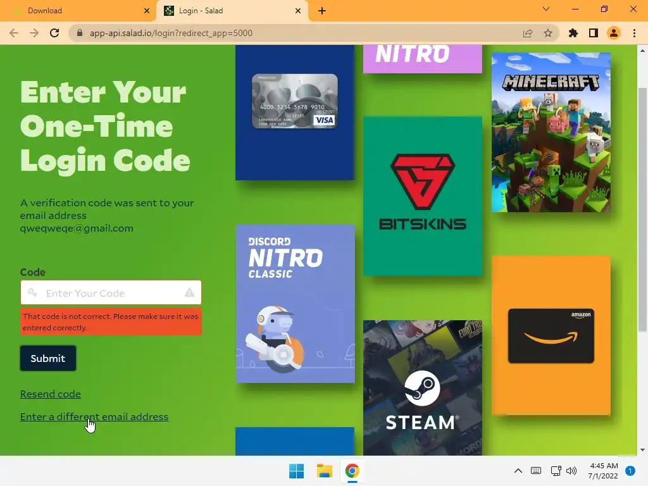Expand the tab search chevron
Viewport: 648px width, 486px height.
pyautogui.click(x=546, y=9)
